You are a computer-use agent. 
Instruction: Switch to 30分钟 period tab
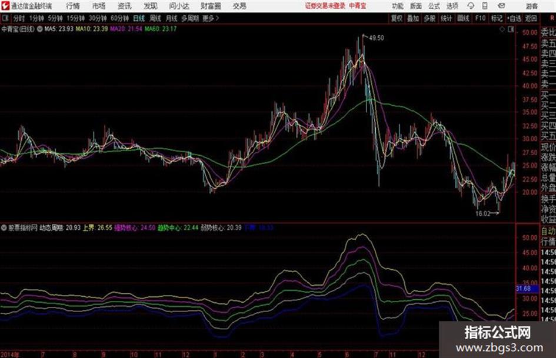pos(98,18)
